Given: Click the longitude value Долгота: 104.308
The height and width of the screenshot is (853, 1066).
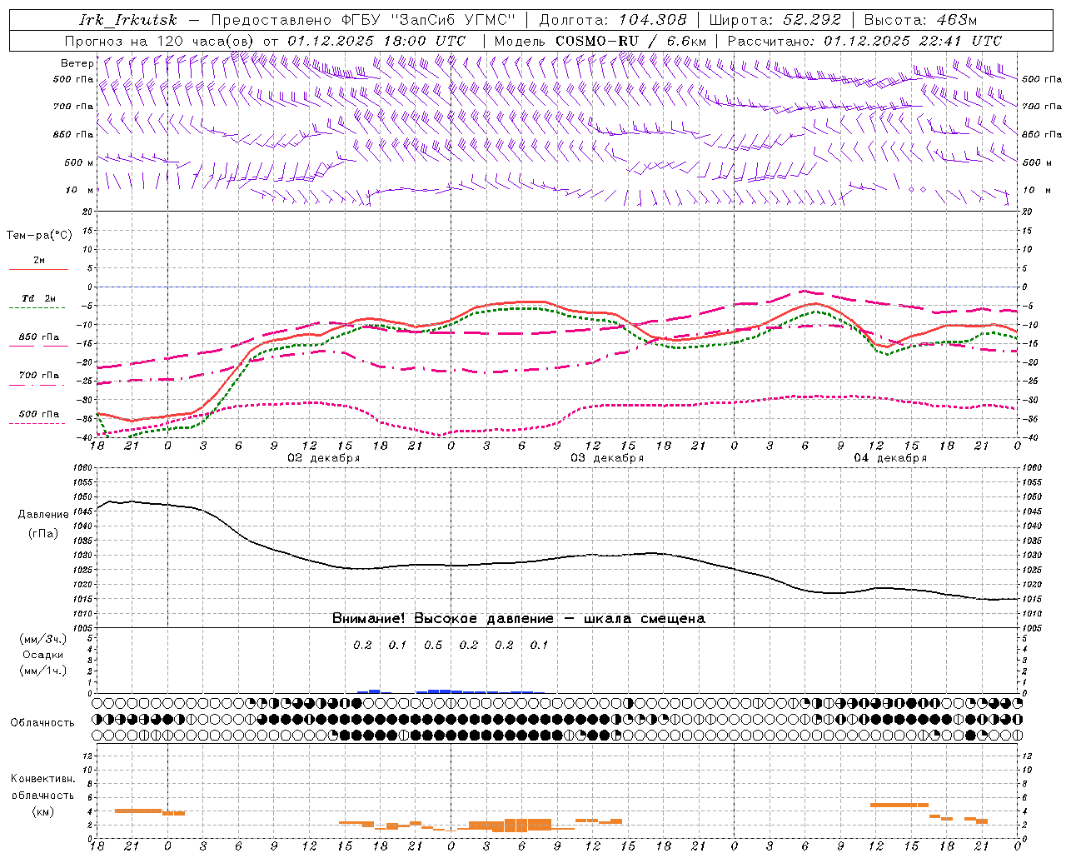Looking at the screenshot, I should coord(613,20).
